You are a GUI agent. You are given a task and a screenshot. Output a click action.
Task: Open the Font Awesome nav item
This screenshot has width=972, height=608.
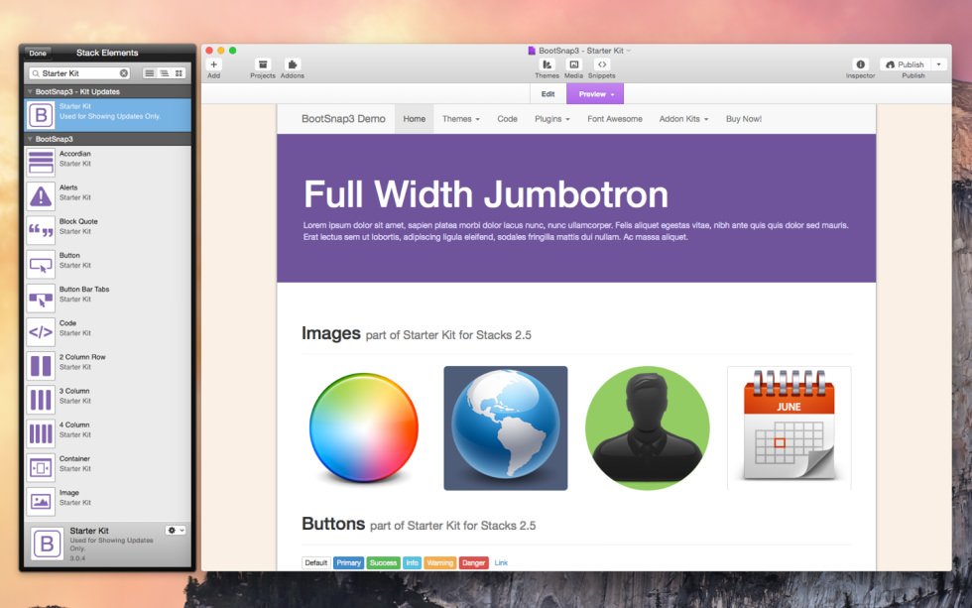coord(615,119)
